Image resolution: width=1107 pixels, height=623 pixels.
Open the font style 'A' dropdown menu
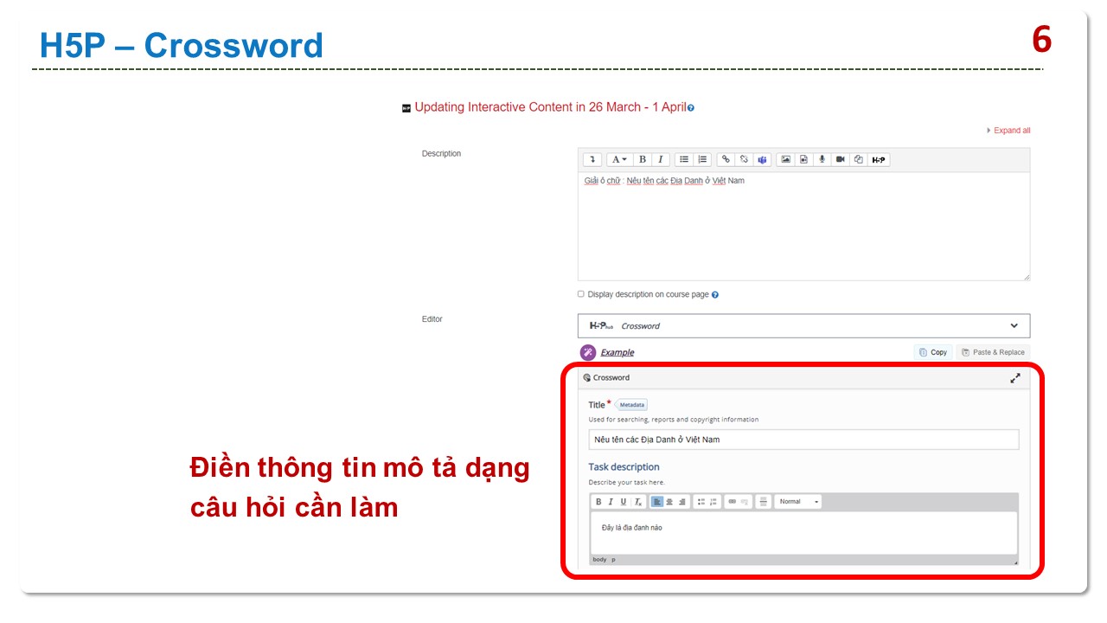618,159
